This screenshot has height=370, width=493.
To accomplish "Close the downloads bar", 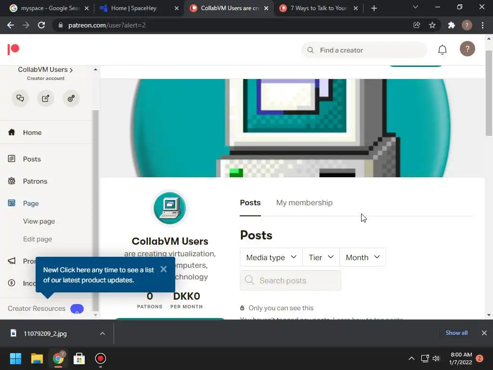I will (484, 333).
